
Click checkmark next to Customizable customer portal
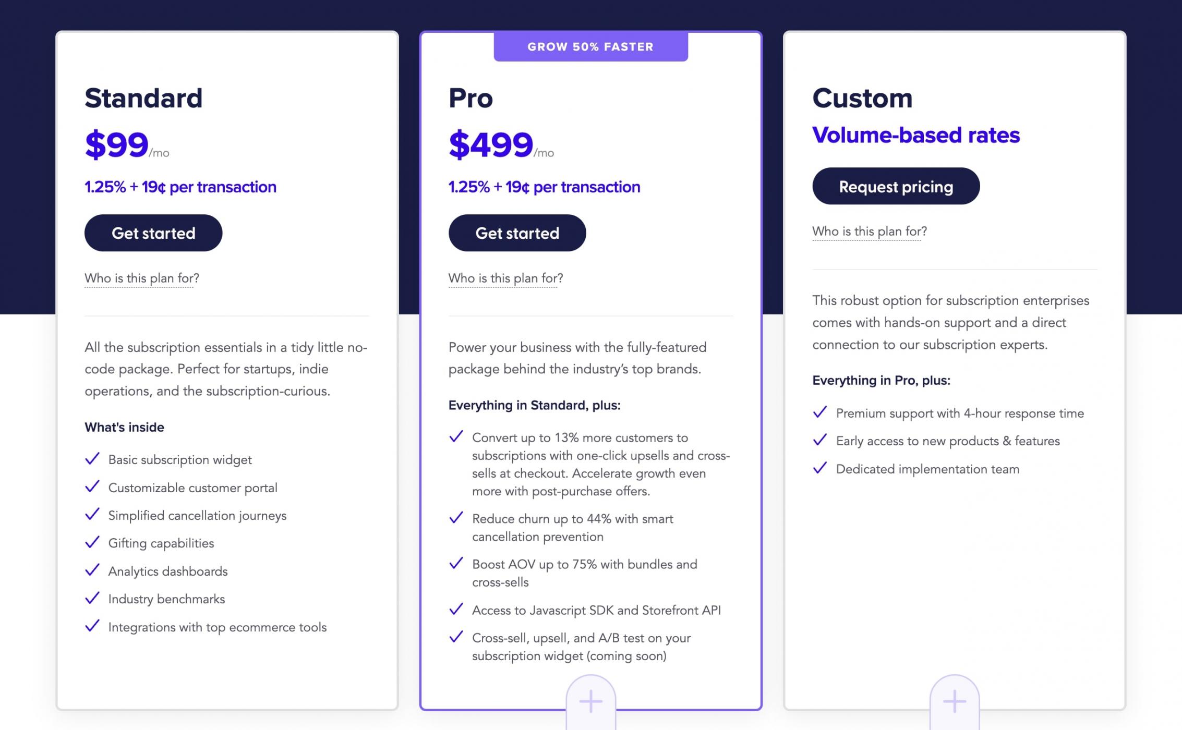92,487
